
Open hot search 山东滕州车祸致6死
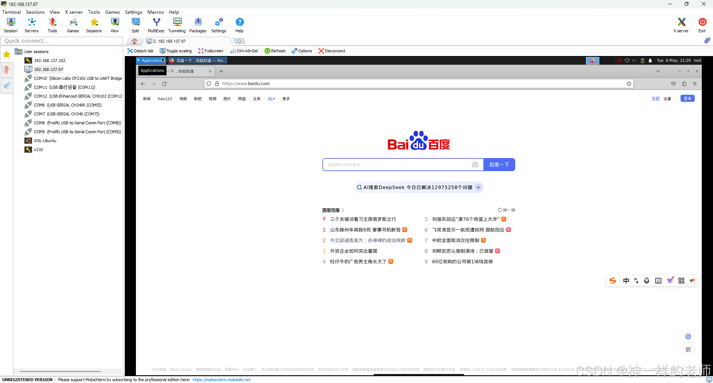(x=365, y=230)
